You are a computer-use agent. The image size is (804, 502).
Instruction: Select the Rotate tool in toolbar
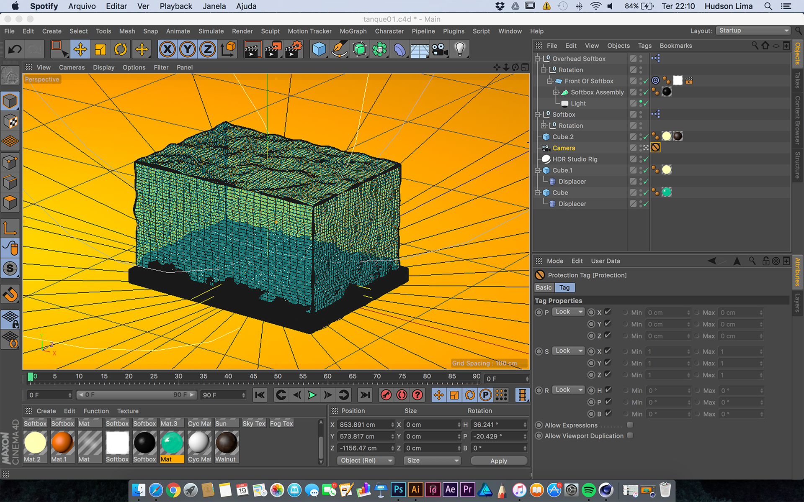coord(121,49)
